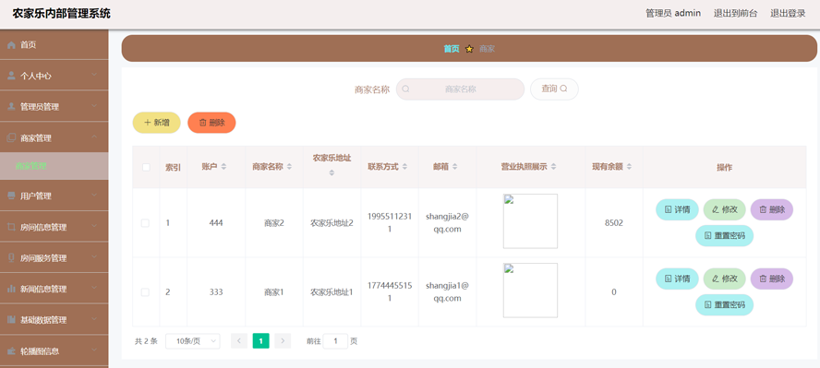This screenshot has height=368, width=820.
Task: Click balance value 8502
Action: [x=614, y=223]
